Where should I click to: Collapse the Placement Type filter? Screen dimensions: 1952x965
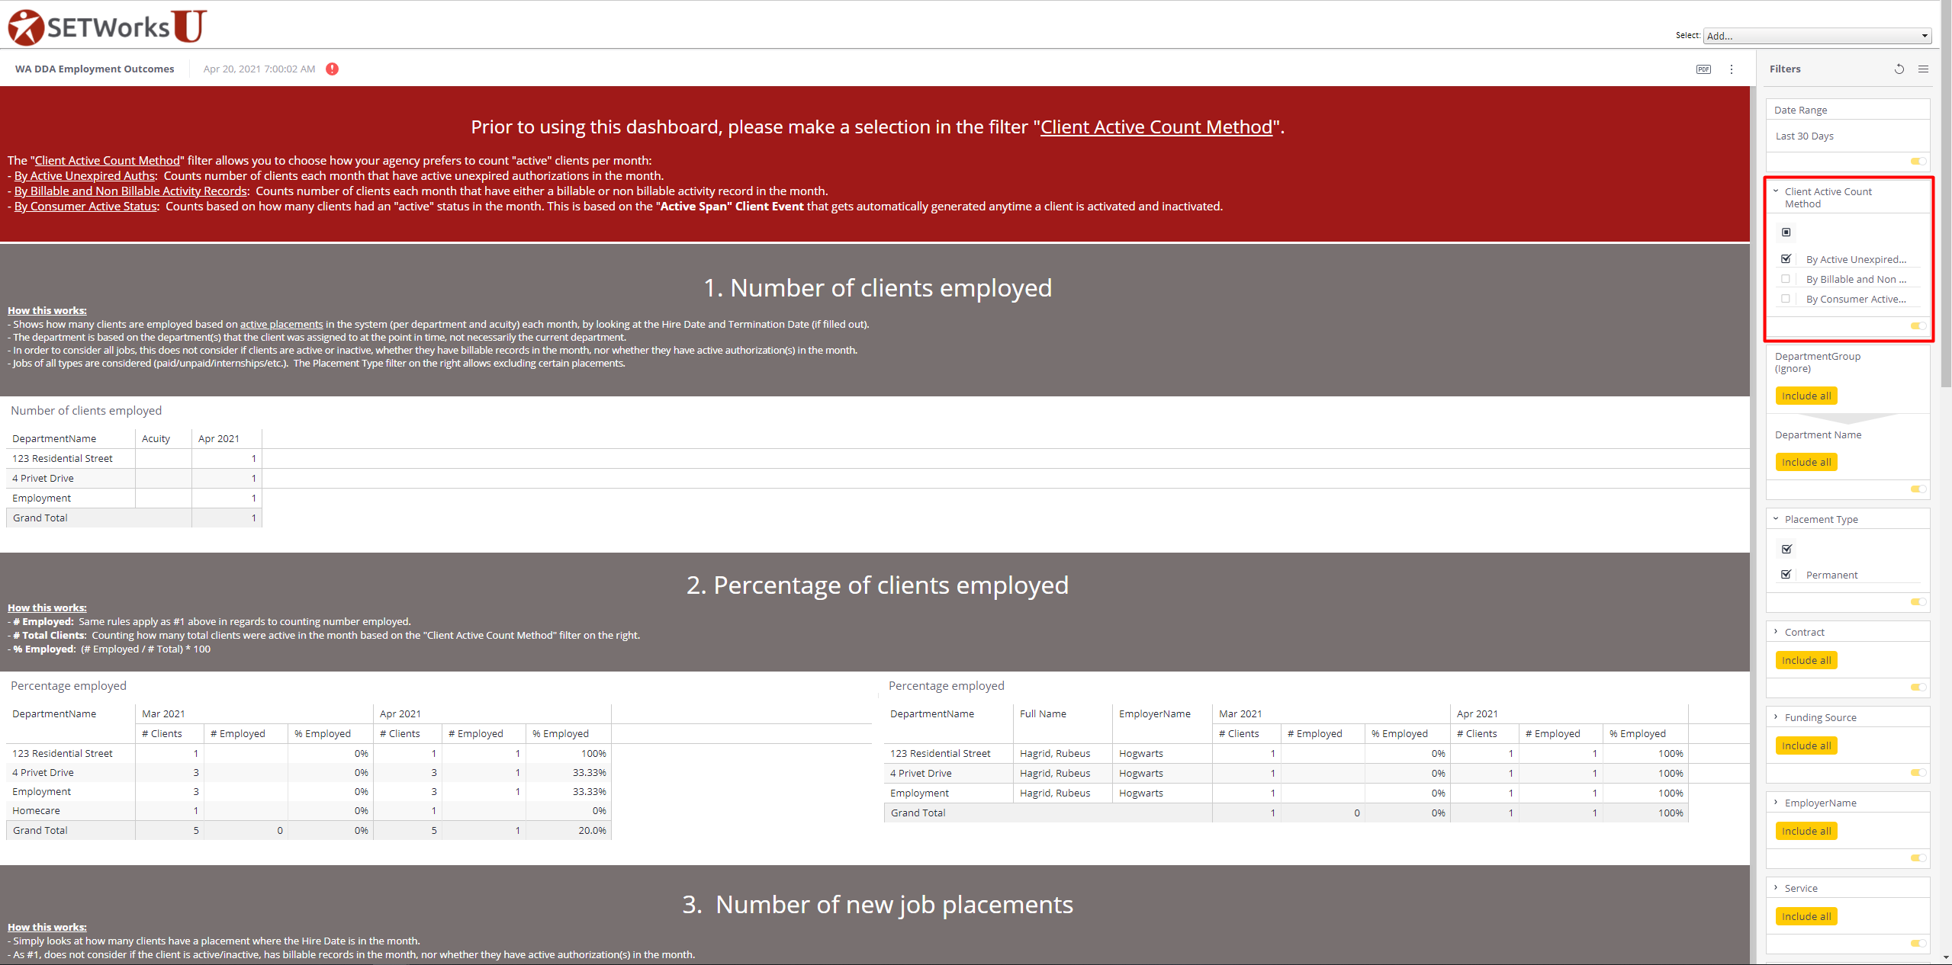1776,519
